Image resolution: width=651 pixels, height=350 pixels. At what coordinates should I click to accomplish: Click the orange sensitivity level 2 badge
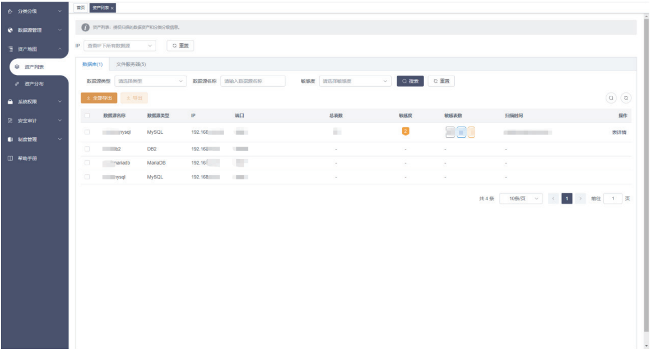pyautogui.click(x=406, y=132)
